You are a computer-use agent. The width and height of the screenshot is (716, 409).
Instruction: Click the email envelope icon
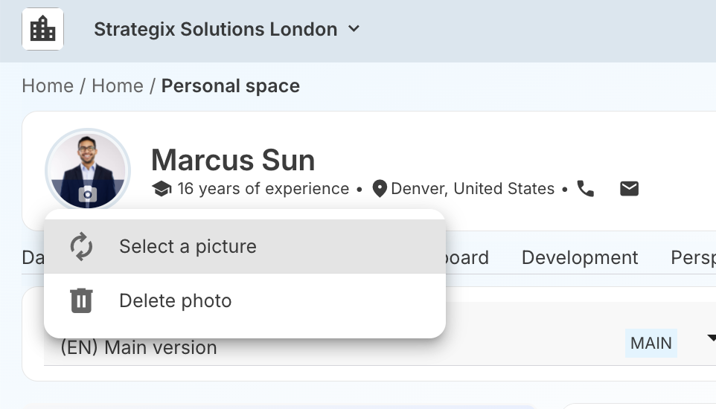(x=629, y=189)
